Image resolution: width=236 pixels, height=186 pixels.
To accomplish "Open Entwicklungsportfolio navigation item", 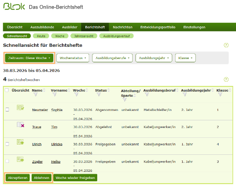I will (158, 27).
